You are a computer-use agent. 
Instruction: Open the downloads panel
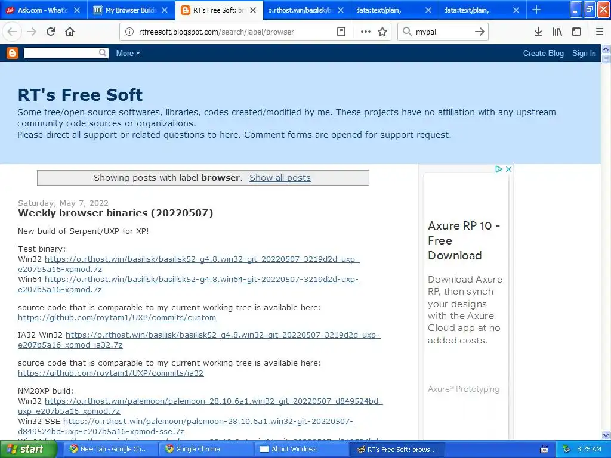click(x=538, y=32)
